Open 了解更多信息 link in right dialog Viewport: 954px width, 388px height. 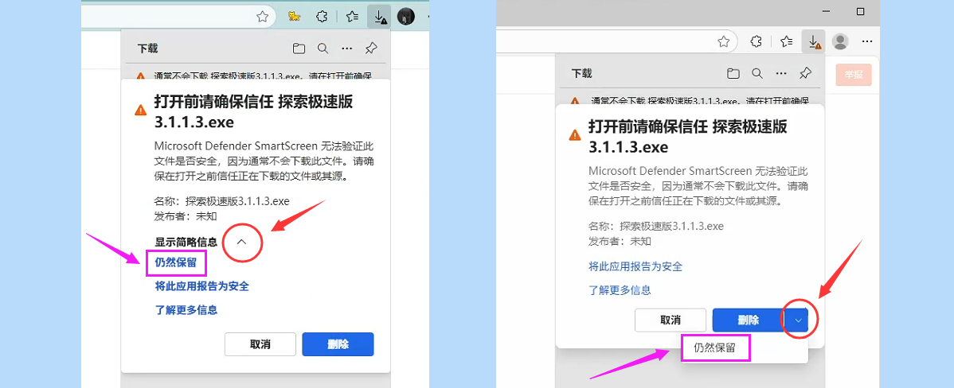pyautogui.click(x=620, y=290)
